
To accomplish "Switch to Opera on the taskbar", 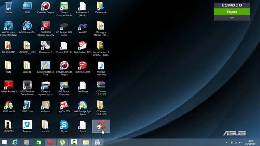I will click(50, 142).
